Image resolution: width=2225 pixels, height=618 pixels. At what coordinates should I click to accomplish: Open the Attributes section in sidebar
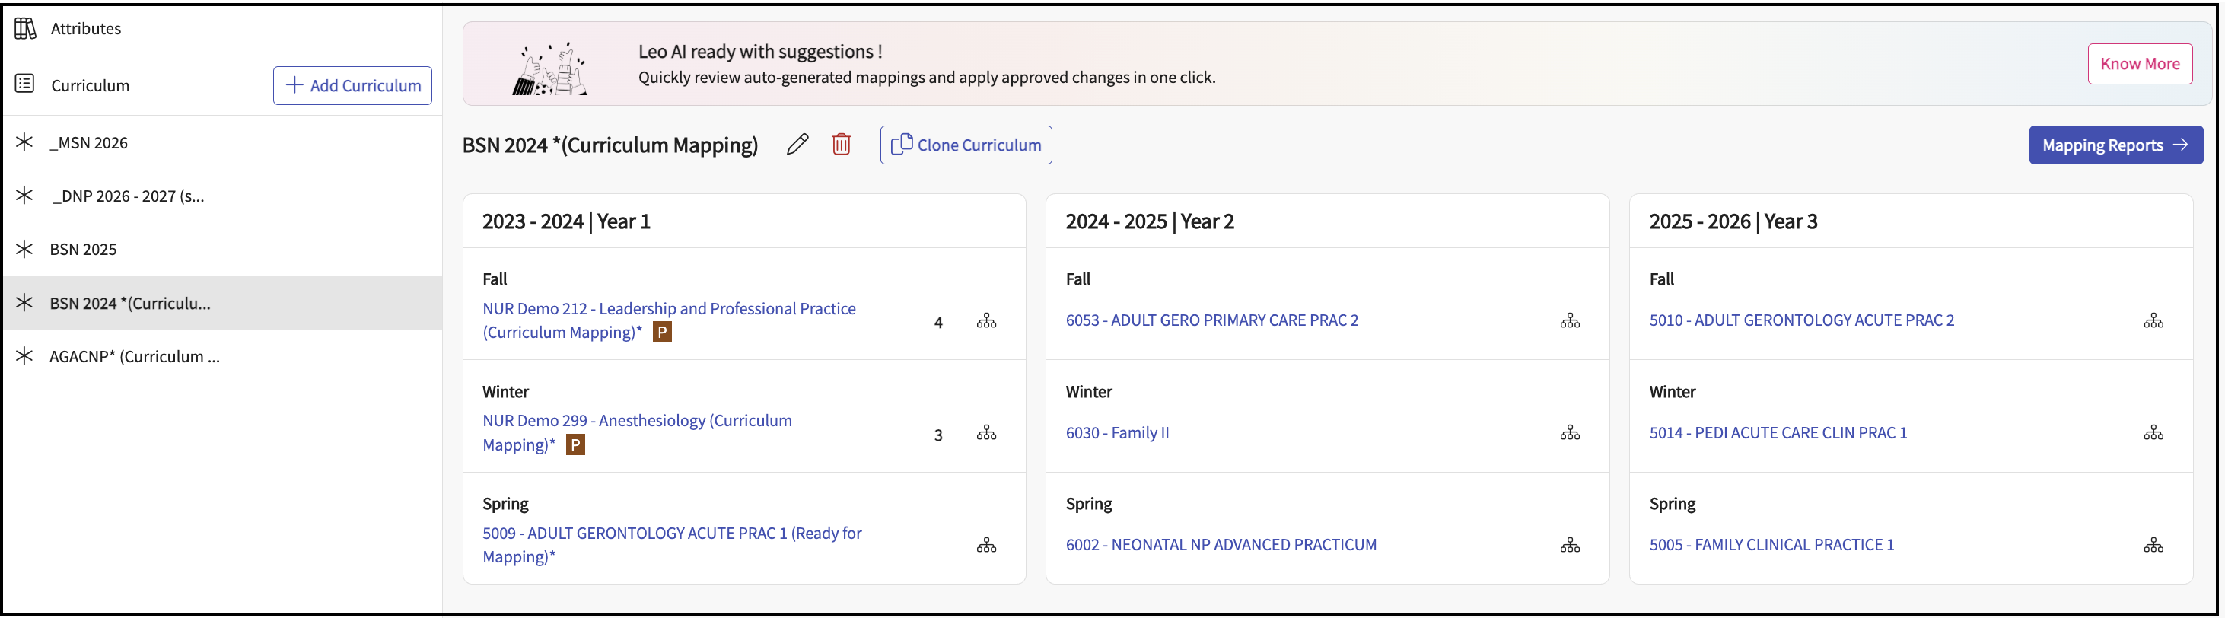pos(85,28)
